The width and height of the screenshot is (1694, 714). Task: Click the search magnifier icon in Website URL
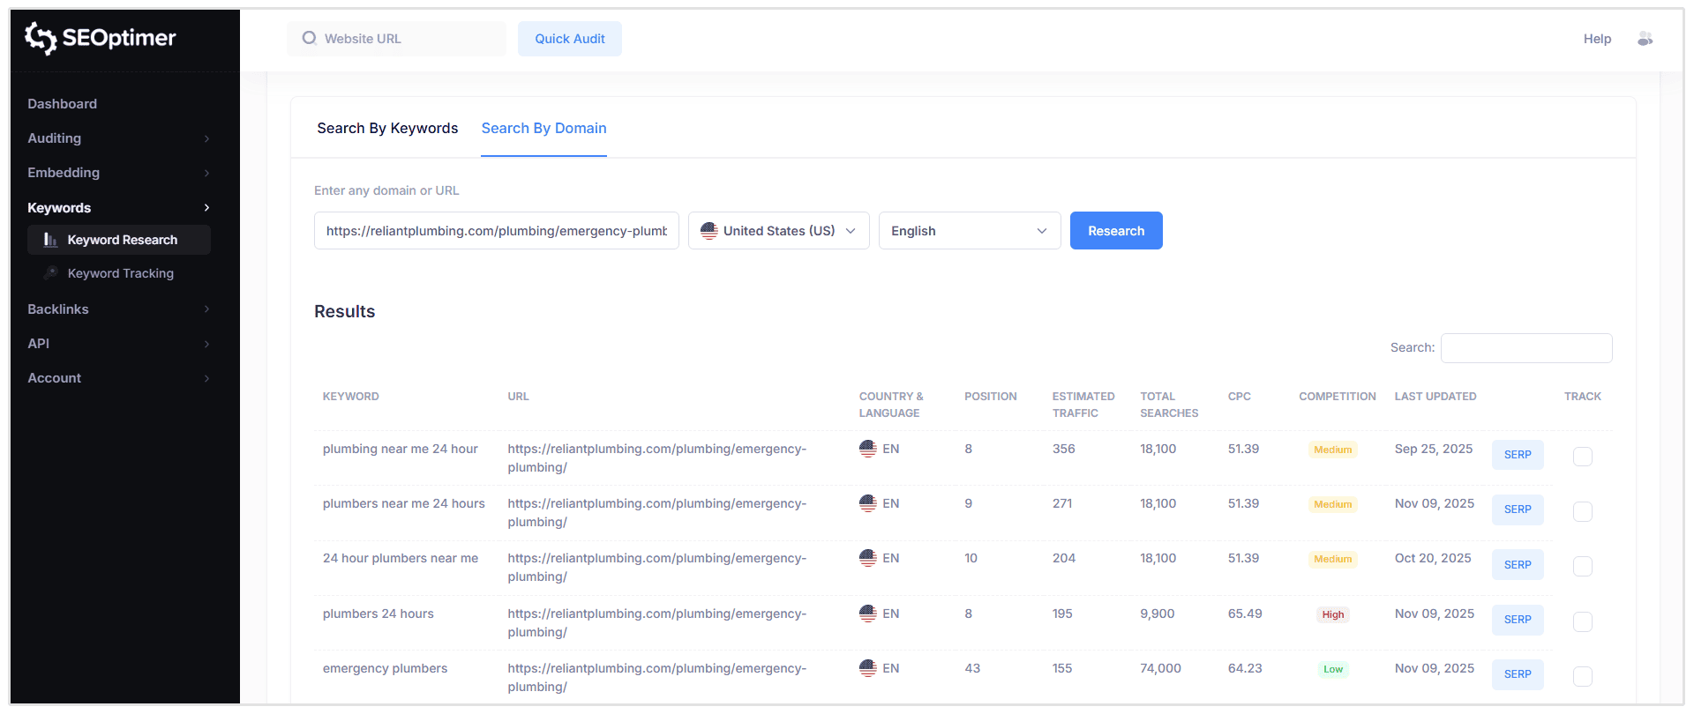309,39
